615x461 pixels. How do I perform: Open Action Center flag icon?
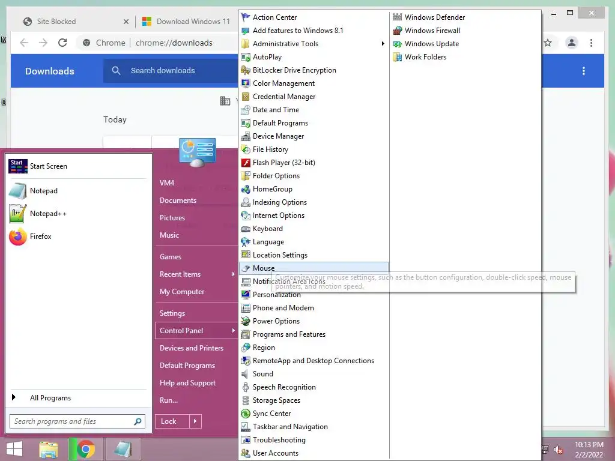pos(246,17)
